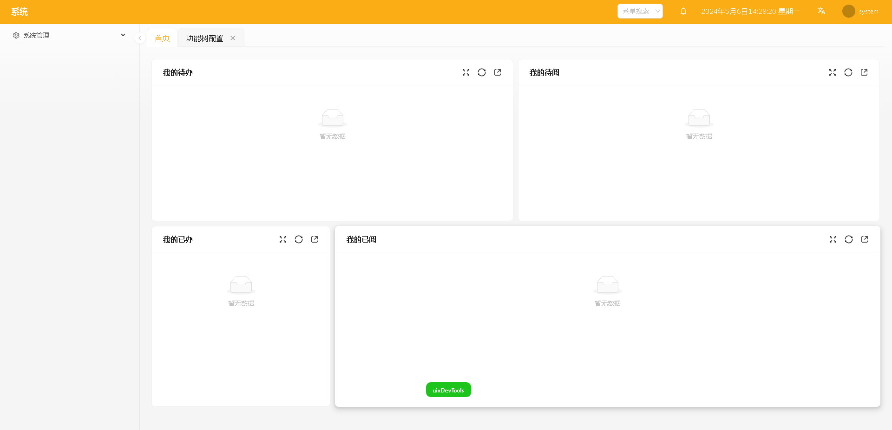The width and height of the screenshot is (892, 430).
Task: Switch to the 功能树配置 tab
Action: 204,38
